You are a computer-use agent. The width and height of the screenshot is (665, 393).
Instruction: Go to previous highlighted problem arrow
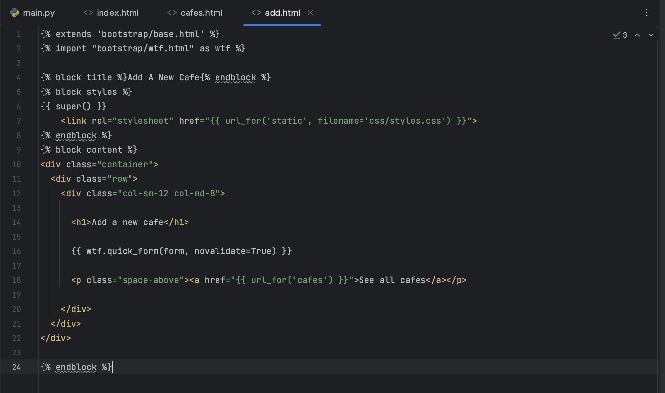(637, 35)
